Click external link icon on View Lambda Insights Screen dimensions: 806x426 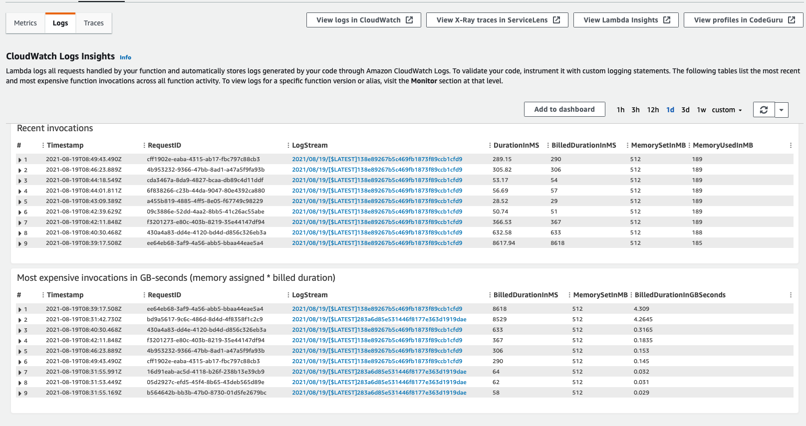(667, 20)
